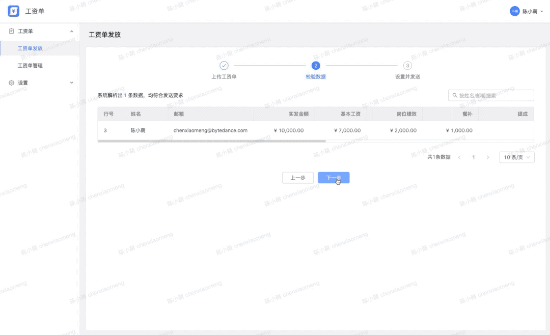Click the ¥ 1,000.00 meal allowance cell

click(459, 130)
